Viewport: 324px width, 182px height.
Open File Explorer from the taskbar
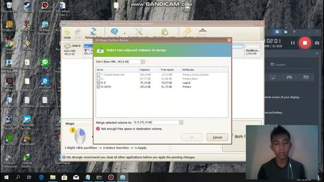[53, 177]
